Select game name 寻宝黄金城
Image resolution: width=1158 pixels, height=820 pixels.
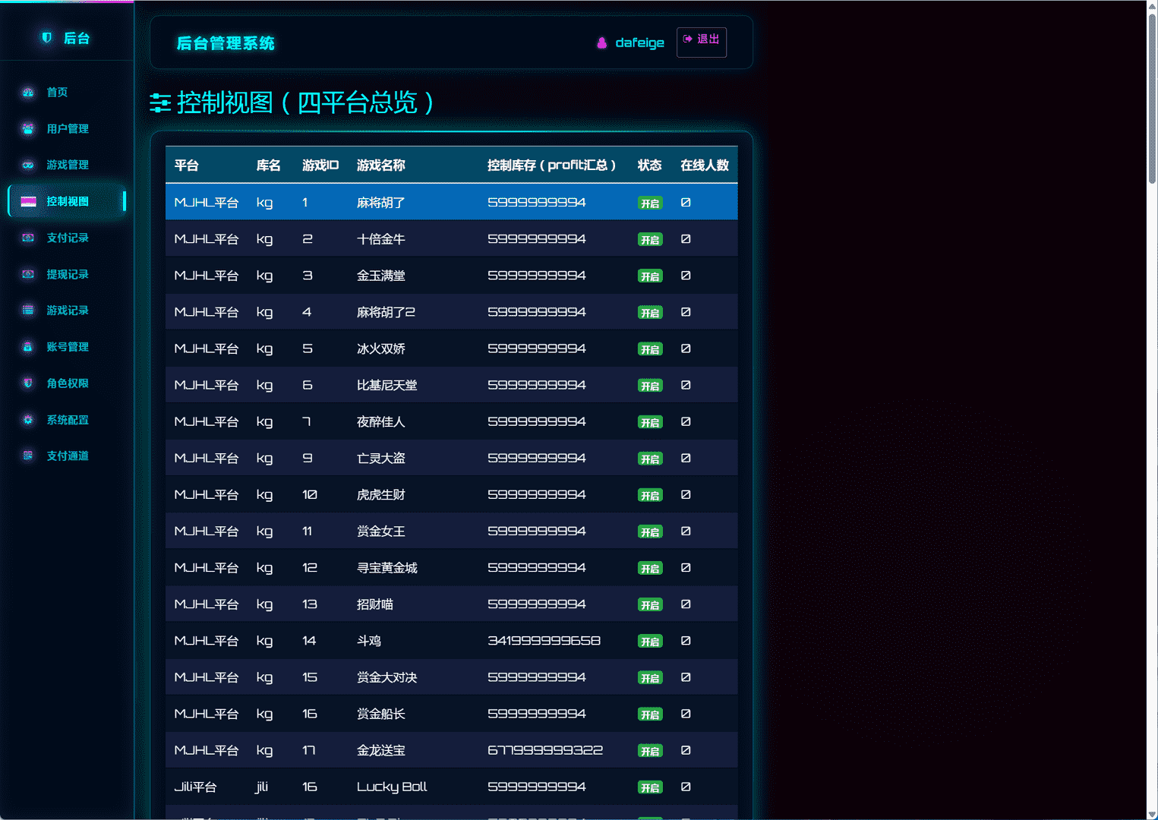pos(387,568)
